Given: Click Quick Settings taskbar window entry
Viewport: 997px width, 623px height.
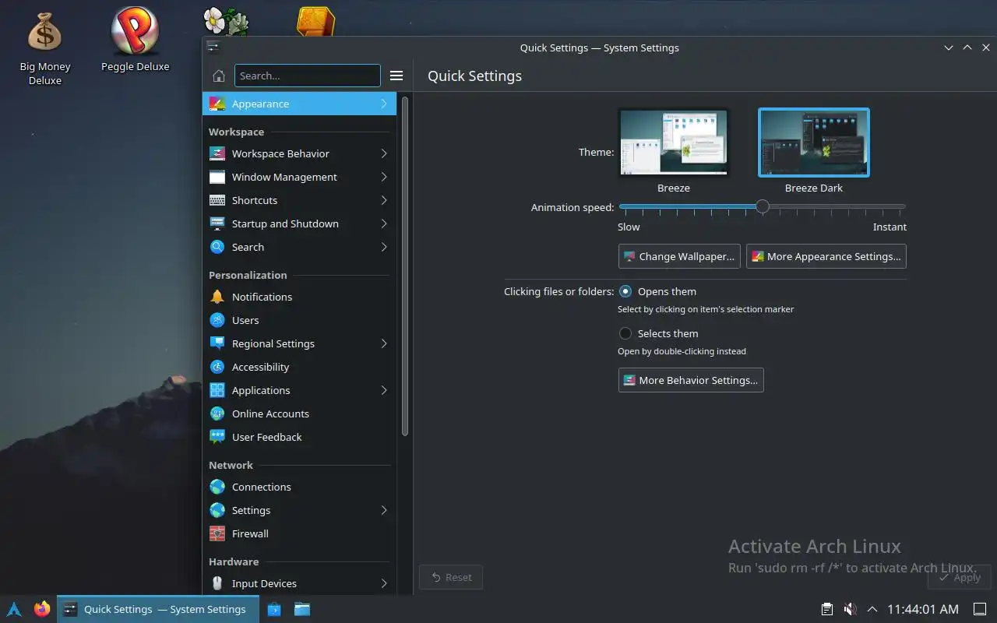Looking at the screenshot, I should tap(158, 609).
